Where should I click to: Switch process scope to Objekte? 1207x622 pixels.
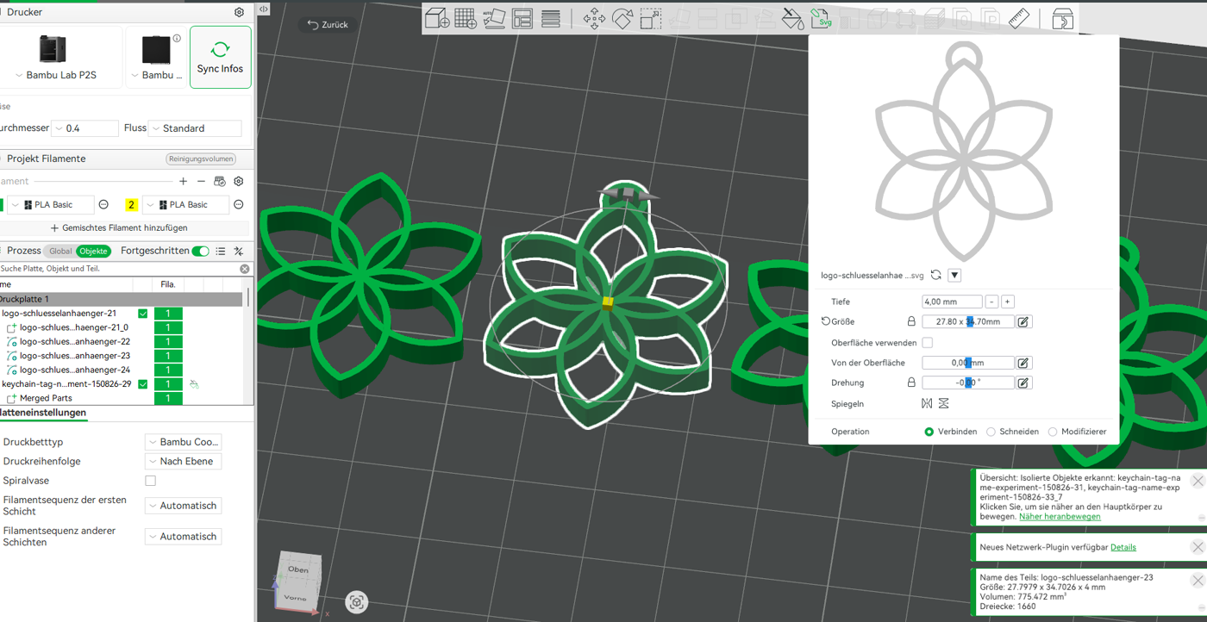coord(93,251)
